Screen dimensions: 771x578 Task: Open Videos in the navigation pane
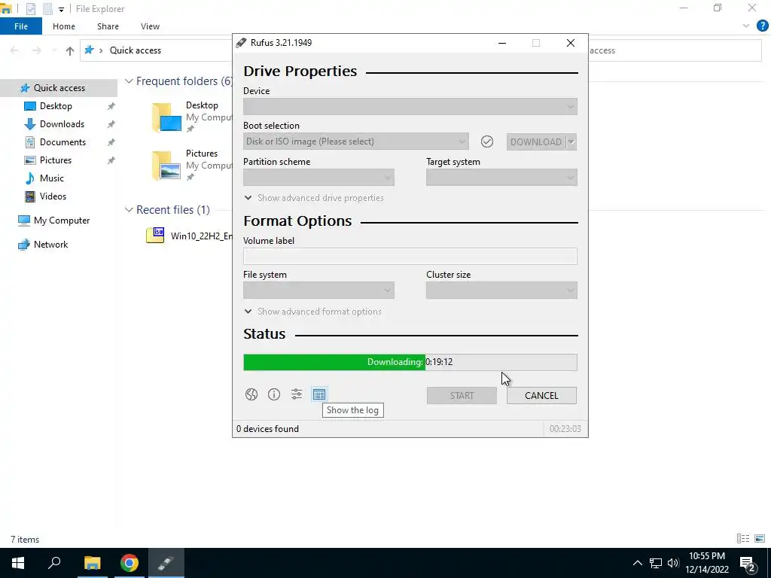[x=53, y=196]
